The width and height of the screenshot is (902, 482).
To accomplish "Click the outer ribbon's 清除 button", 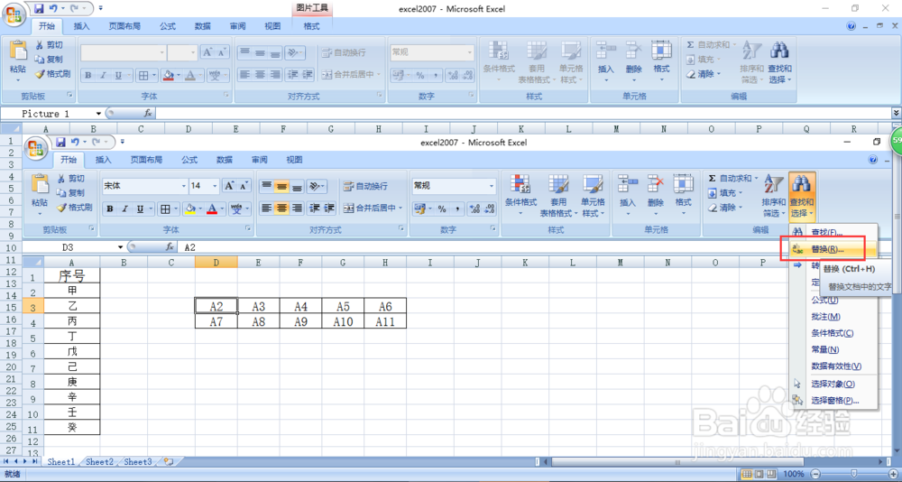I will click(703, 74).
